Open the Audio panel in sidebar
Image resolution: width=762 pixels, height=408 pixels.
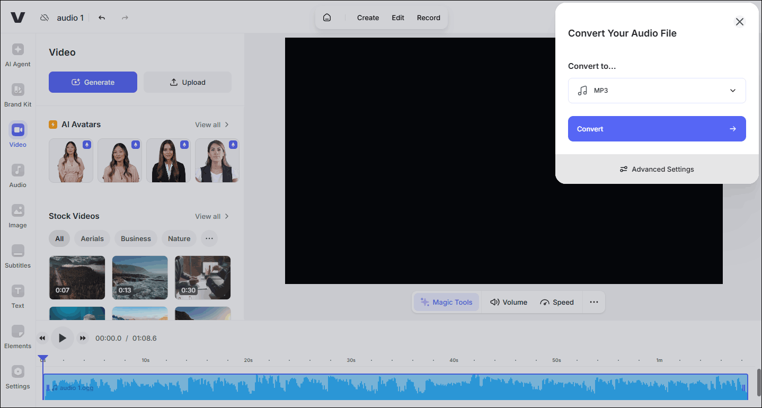(x=17, y=176)
